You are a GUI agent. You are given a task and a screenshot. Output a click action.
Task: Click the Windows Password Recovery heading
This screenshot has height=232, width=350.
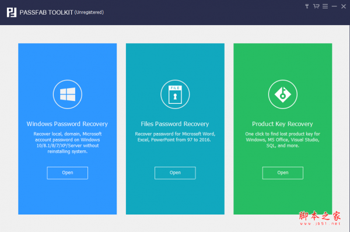67,124
